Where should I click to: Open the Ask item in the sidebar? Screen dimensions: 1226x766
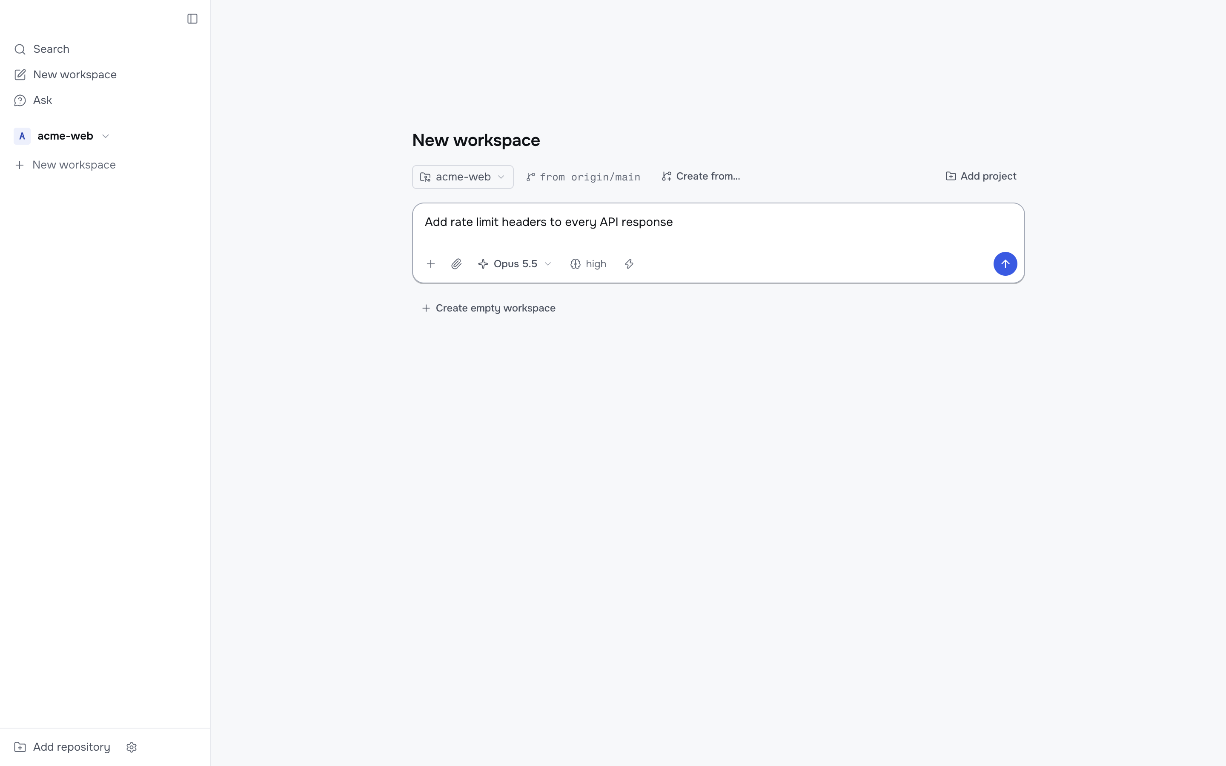click(105, 100)
